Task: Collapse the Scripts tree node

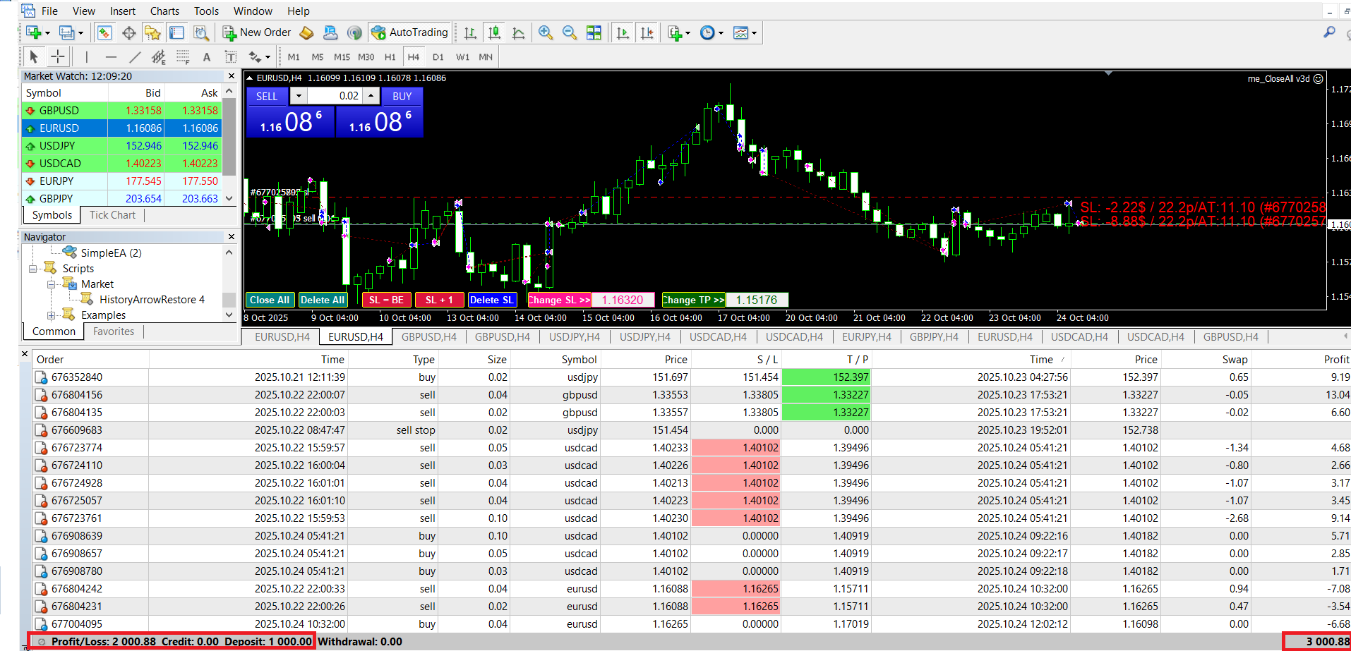Action: click(33, 269)
